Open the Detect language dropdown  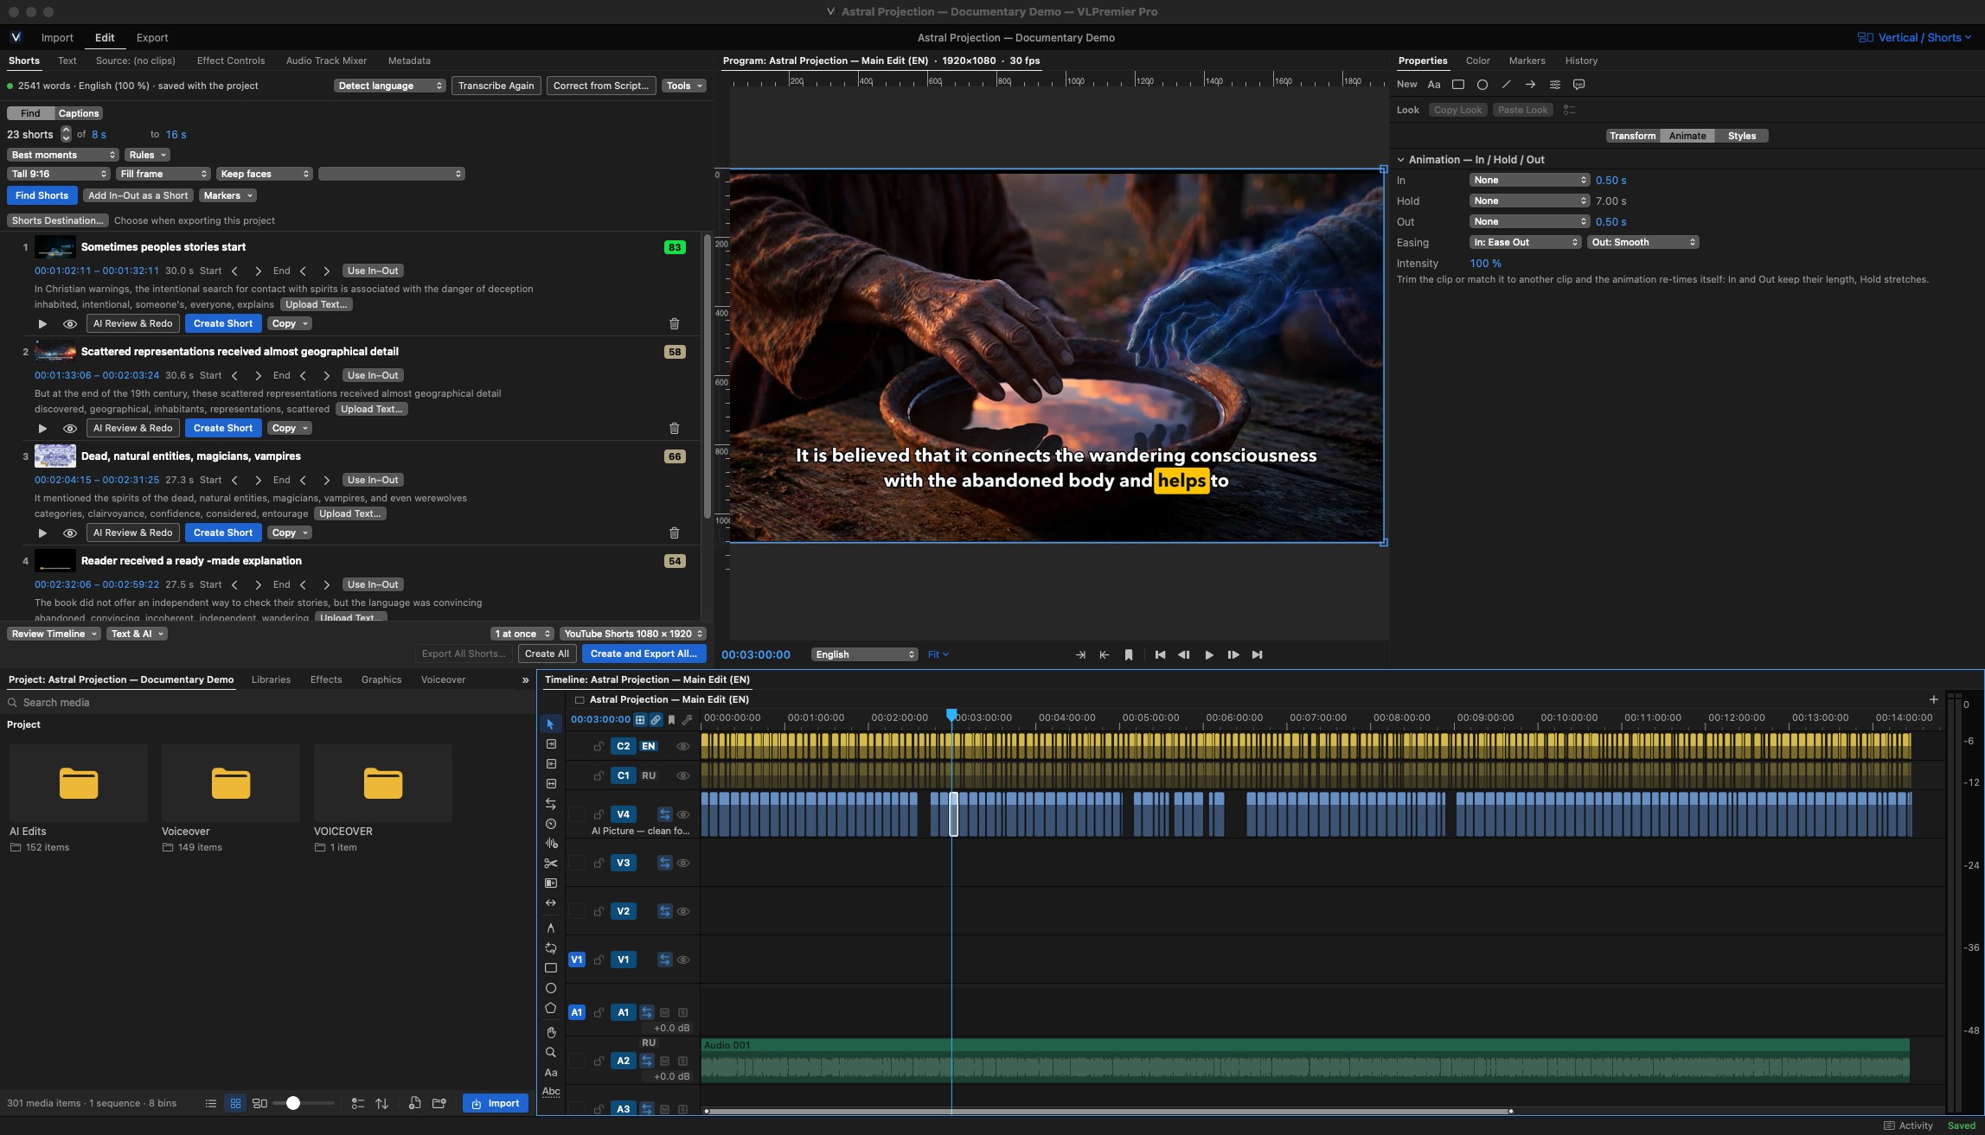[x=389, y=86]
